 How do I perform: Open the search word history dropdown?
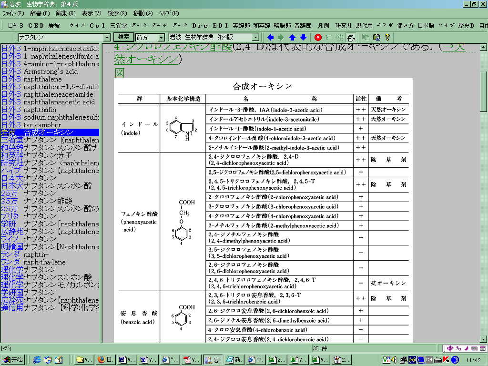tap(107, 37)
